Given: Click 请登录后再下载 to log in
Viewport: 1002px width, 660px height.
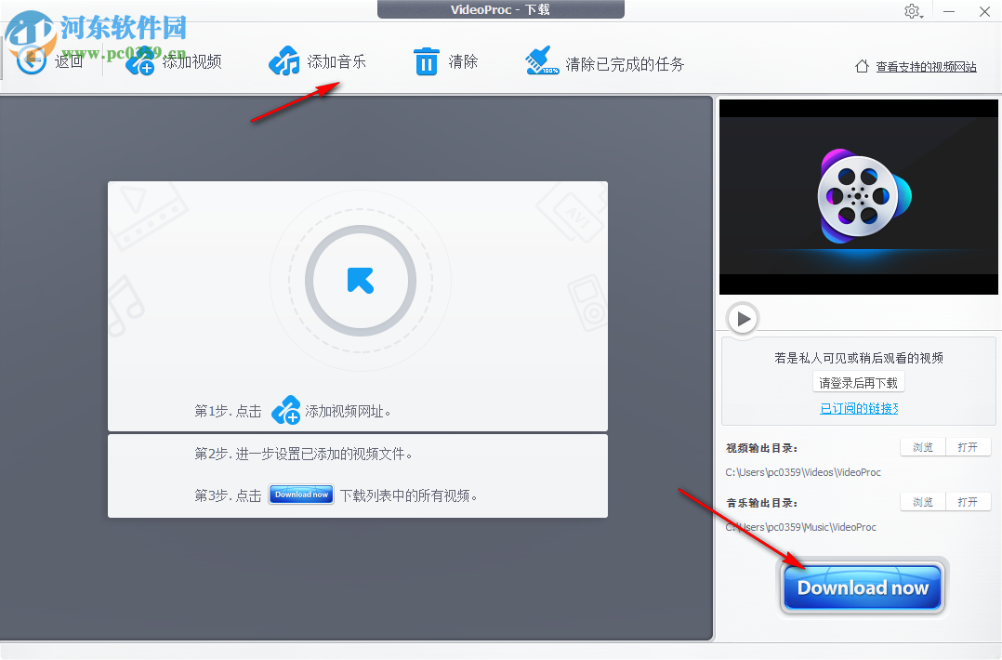Looking at the screenshot, I should click(x=857, y=381).
